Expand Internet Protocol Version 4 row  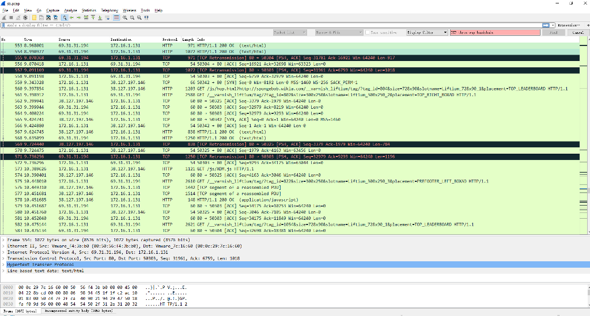[x=3, y=252]
